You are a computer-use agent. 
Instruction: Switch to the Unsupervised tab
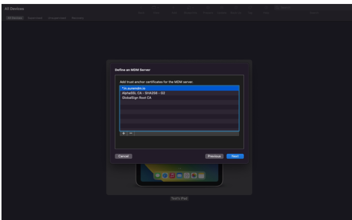click(57, 18)
